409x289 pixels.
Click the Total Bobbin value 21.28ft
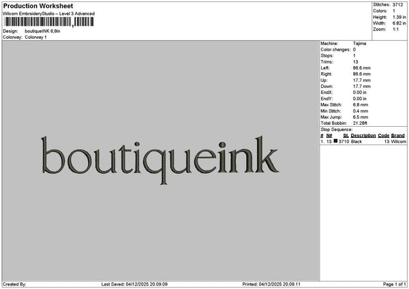point(360,123)
